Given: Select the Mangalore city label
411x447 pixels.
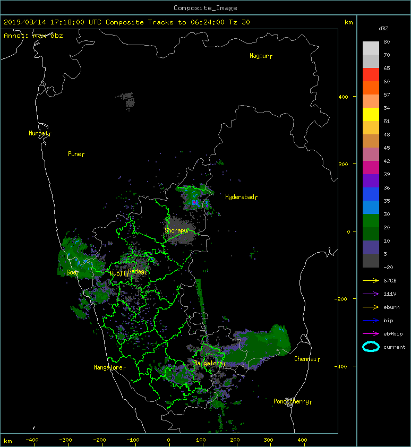Looking at the screenshot, I should point(108,367).
